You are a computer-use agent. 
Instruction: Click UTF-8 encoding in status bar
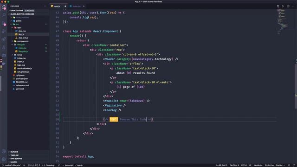[x=244, y=165]
